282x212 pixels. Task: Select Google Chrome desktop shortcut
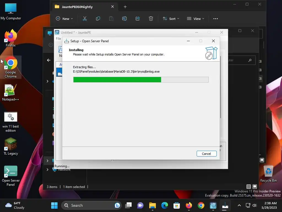coord(11,67)
